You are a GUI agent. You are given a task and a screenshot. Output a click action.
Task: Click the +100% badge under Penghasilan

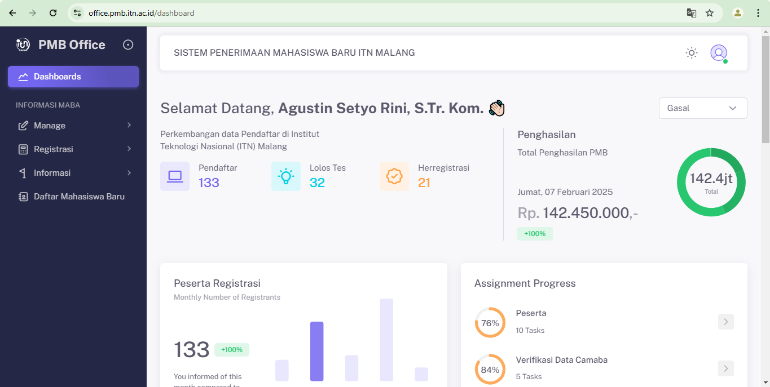click(535, 233)
